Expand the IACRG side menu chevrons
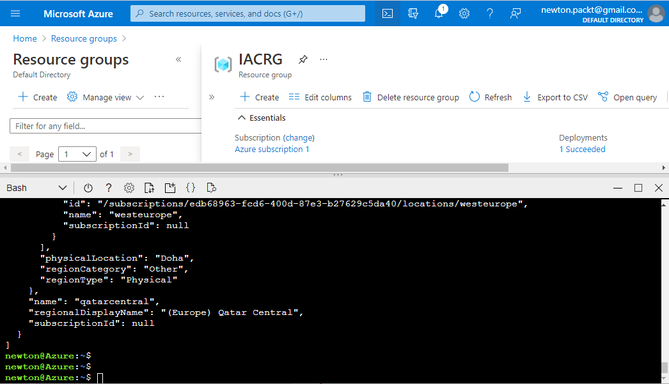The image size is (669, 384). [x=212, y=97]
